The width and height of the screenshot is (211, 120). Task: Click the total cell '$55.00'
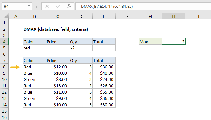click(104, 92)
